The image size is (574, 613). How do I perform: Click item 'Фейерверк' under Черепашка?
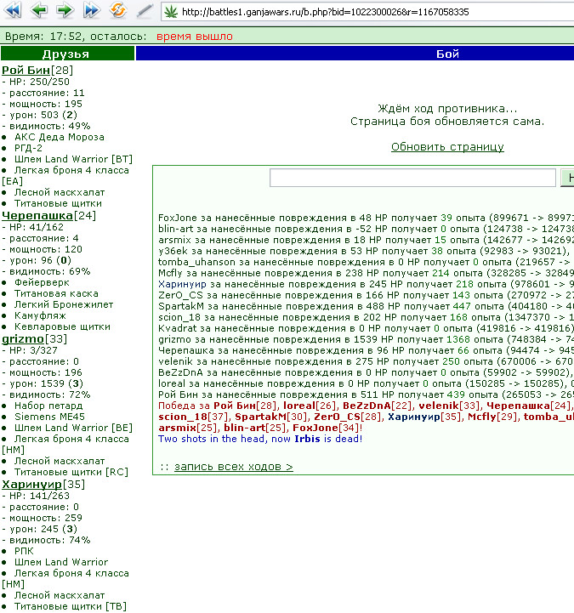tap(42, 282)
